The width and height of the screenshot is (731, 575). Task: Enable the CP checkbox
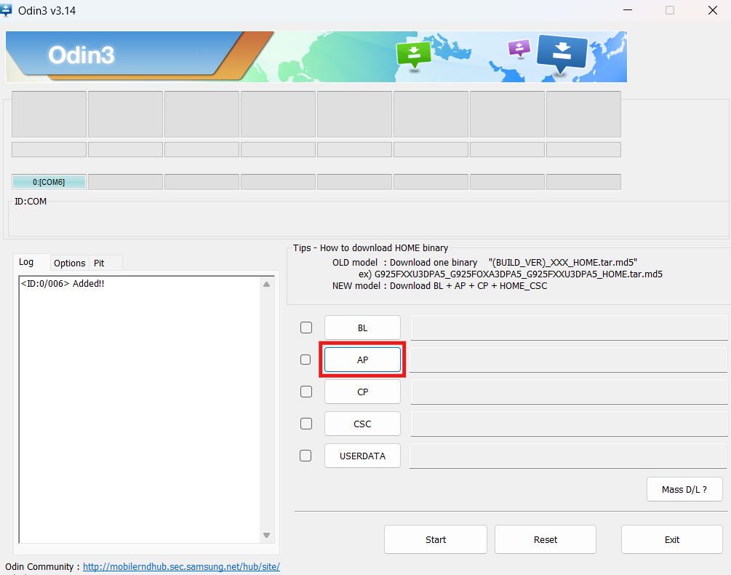[x=306, y=392]
